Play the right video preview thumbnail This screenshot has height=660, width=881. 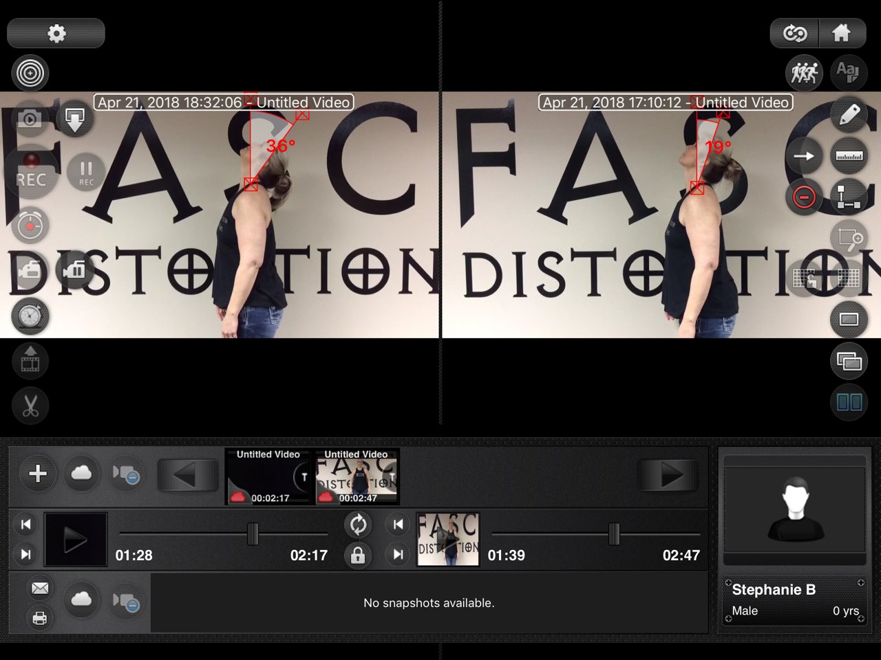pyautogui.click(x=448, y=540)
